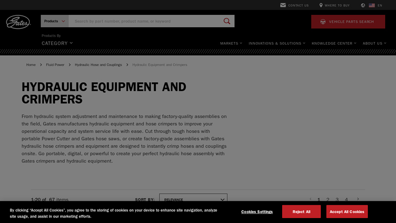Click the Gates logo
The height and width of the screenshot is (223, 396).
click(18, 22)
